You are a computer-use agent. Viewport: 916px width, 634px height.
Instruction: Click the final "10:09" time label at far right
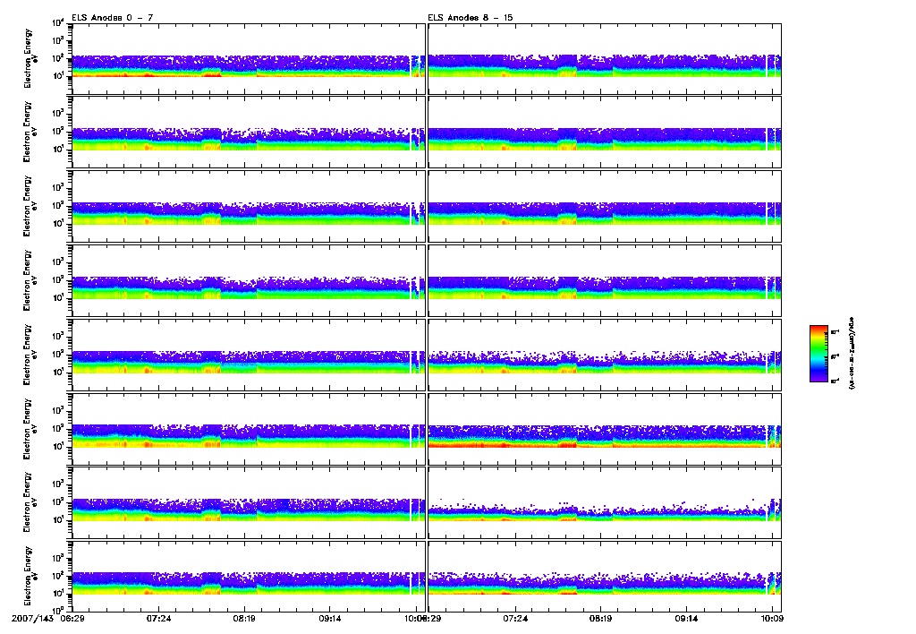772,618
